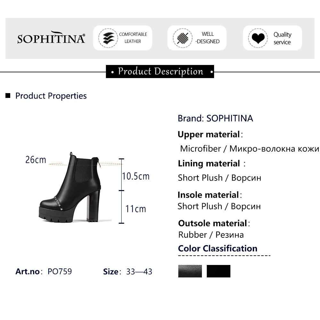Click the 10.5cm shaft height label
Image resolution: width=320 pixels, height=320 pixels.
(x=136, y=176)
